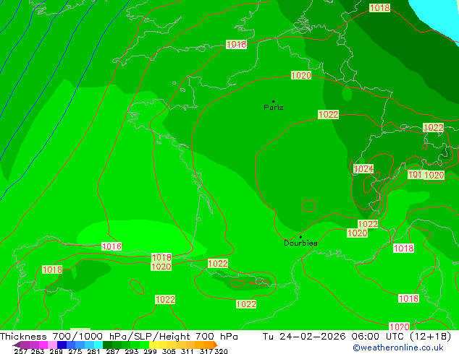Click legend value 275
Viewport: 459px width, 354px height.
point(75,351)
